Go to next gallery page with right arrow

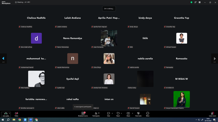(x=215, y=59)
